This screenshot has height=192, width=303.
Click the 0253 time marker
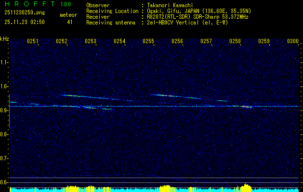tap(91, 41)
